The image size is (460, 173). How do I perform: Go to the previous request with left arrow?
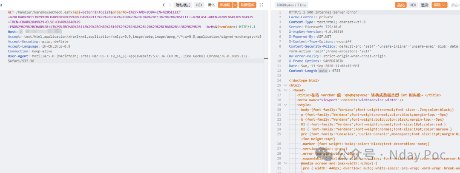(x=164, y=5)
